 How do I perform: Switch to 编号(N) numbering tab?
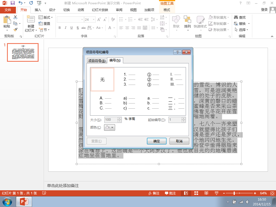(115, 60)
